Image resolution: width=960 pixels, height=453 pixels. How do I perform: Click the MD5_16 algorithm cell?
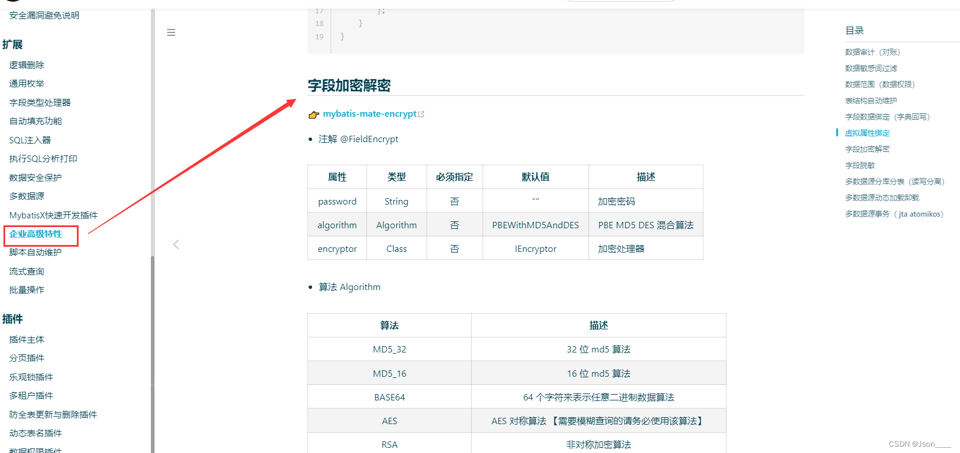[390, 373]
